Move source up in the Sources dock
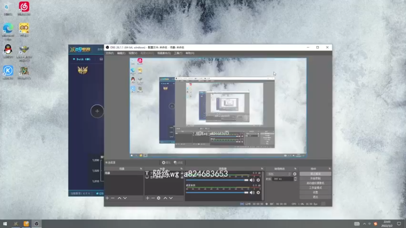The image size is (406, 228). [x=165, y=198]
